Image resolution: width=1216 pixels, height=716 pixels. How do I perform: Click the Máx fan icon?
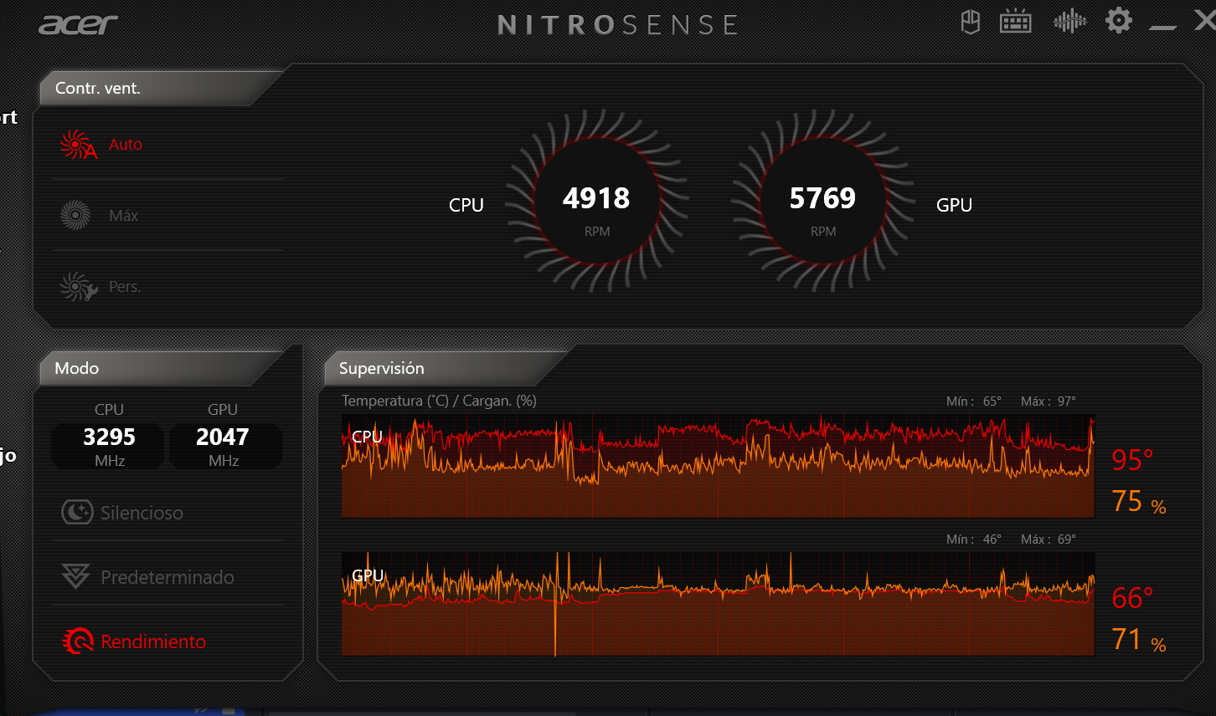pyautogui.click(x=75, y=216)
